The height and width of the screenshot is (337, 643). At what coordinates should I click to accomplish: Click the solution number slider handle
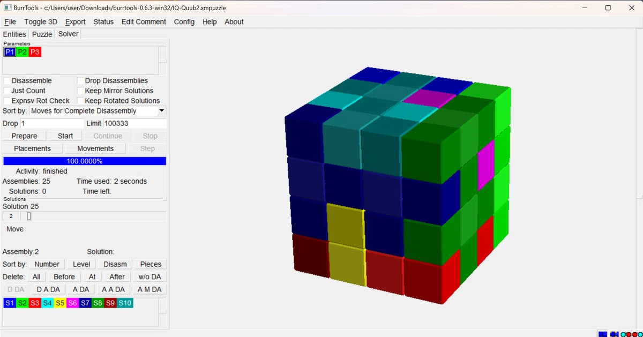[29, 216]
